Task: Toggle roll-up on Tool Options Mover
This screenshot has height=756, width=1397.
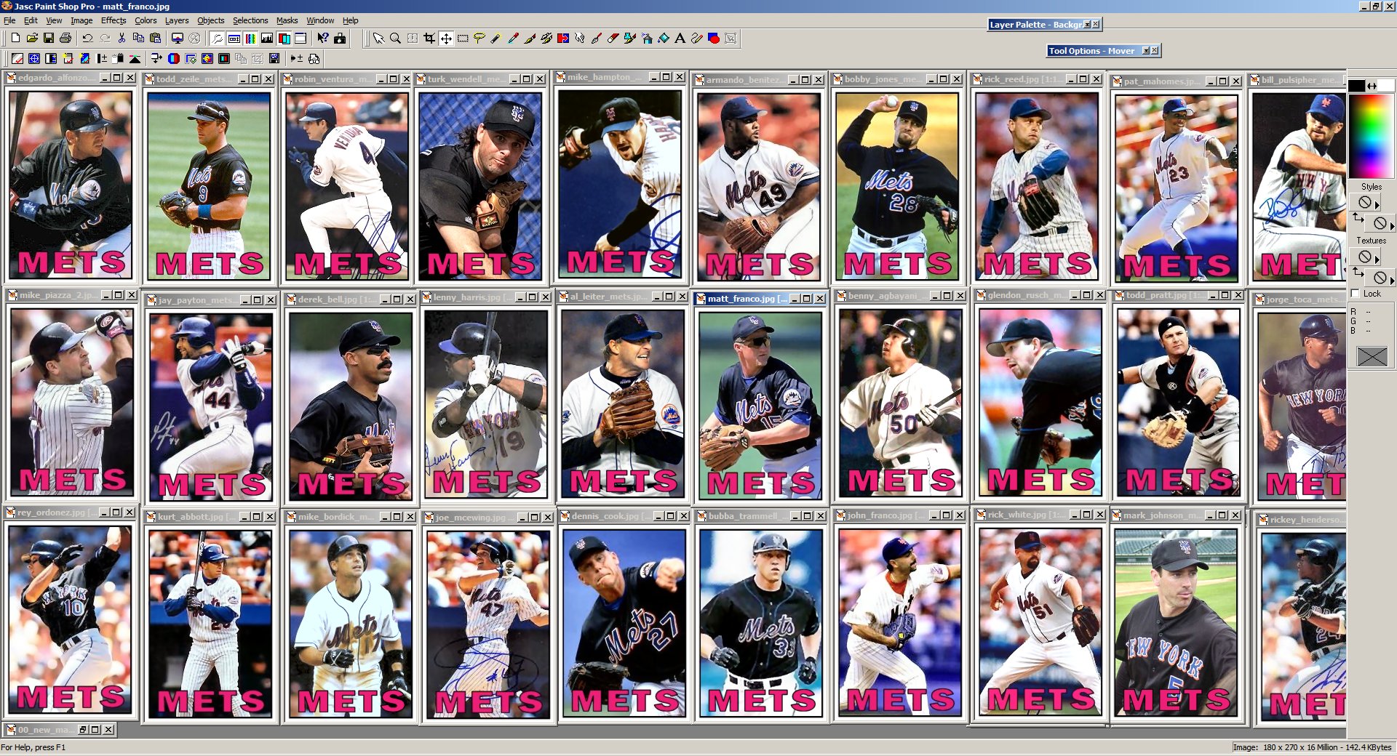Action: coord(1146,50)
